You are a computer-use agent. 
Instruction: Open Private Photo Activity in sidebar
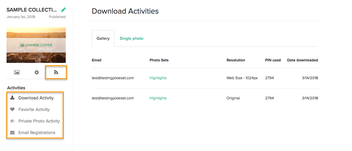coord(39,121)
